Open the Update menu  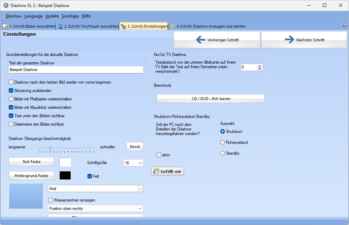point(52,16)
